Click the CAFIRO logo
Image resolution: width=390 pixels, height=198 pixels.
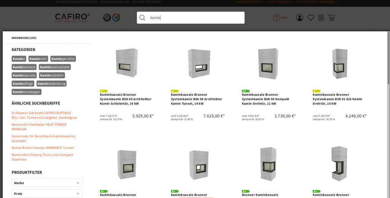click(x=72, y=17)
